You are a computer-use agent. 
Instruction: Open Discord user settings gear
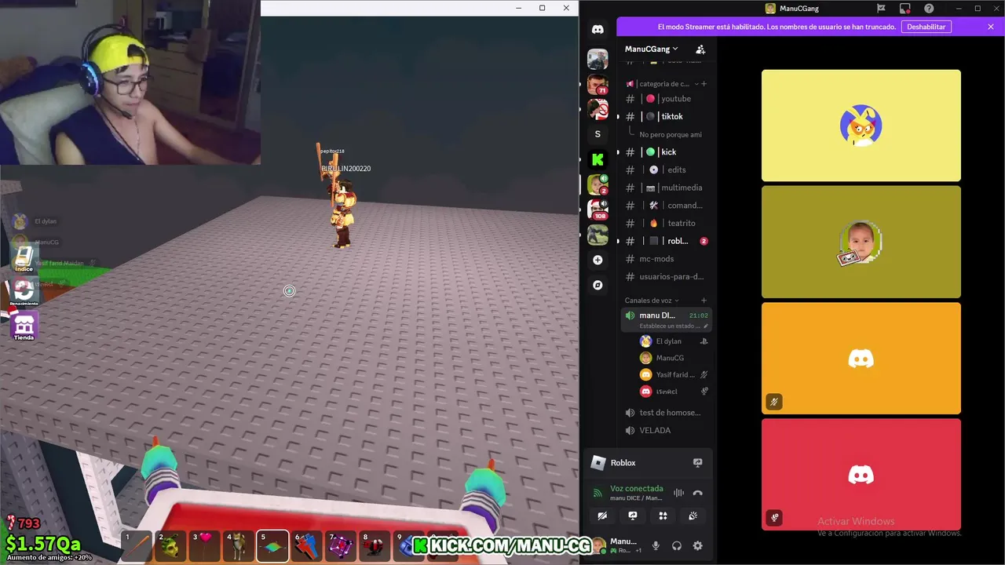coord(697,545)
